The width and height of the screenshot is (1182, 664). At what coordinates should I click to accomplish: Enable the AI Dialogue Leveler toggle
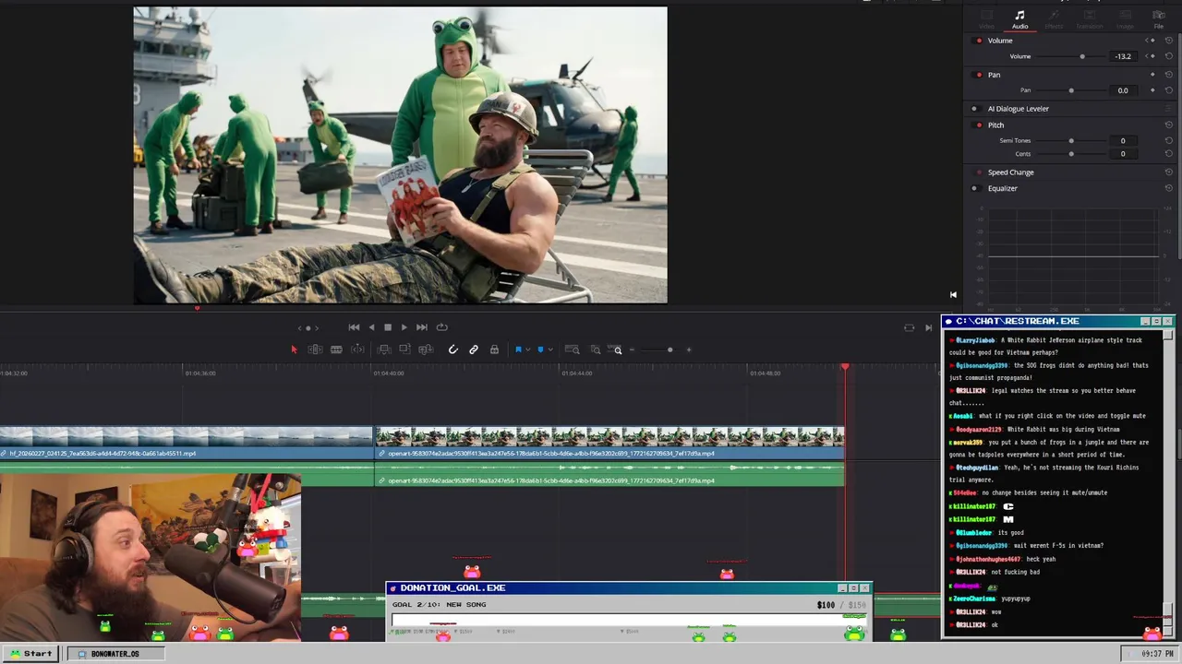[974, 109]
